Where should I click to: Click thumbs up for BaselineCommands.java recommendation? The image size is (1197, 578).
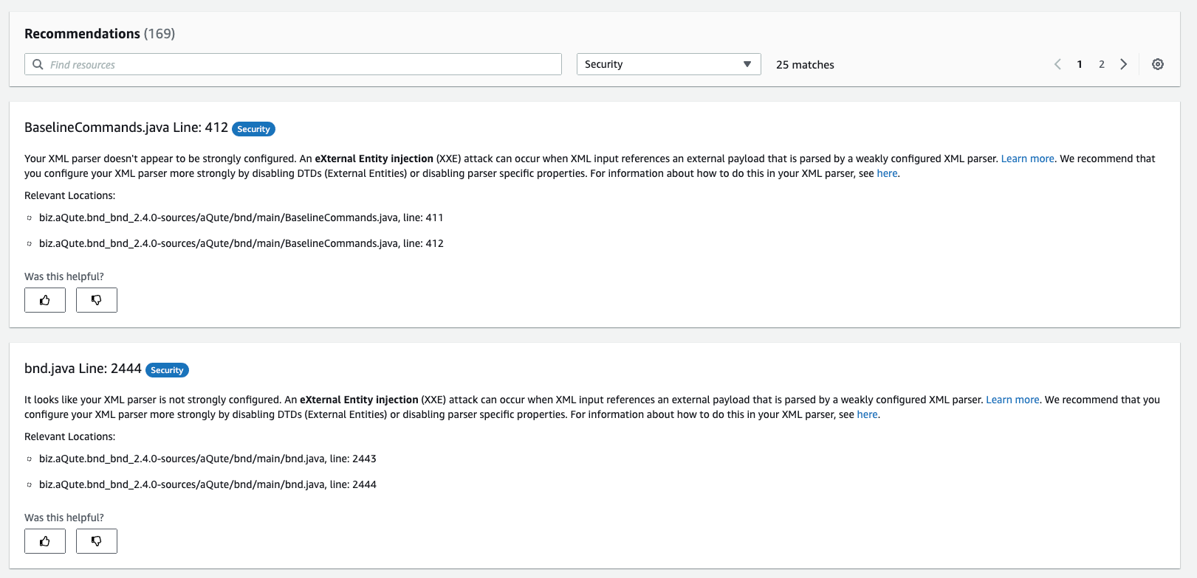[x=45, y=300]
